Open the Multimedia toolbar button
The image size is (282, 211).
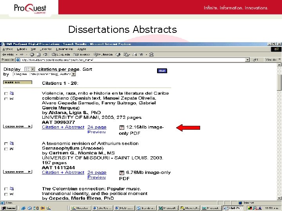tap(103, 54)
